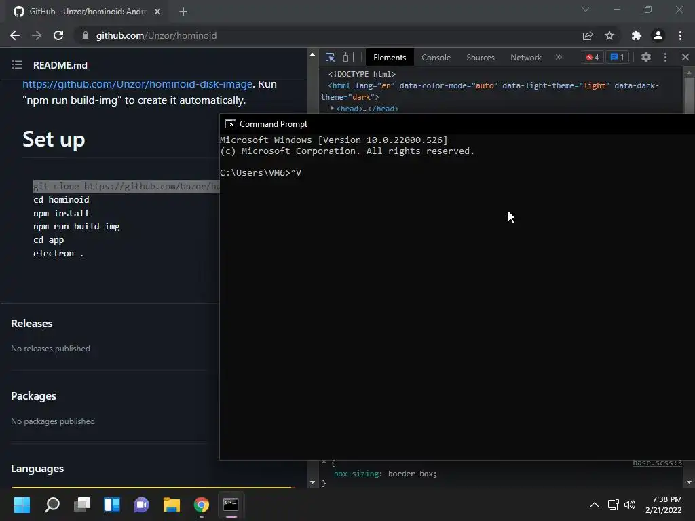Open the Packages section heading link

[34, 396]
